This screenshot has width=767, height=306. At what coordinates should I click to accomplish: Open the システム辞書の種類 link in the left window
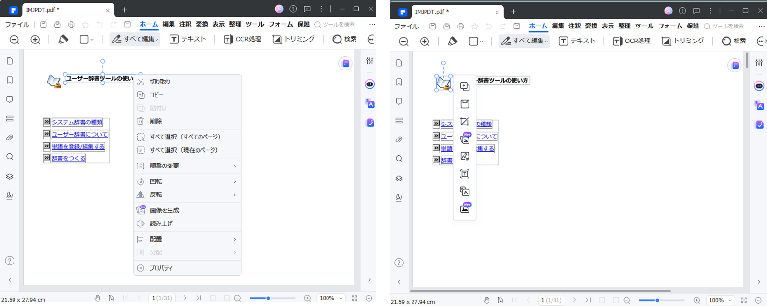(77, 122)
